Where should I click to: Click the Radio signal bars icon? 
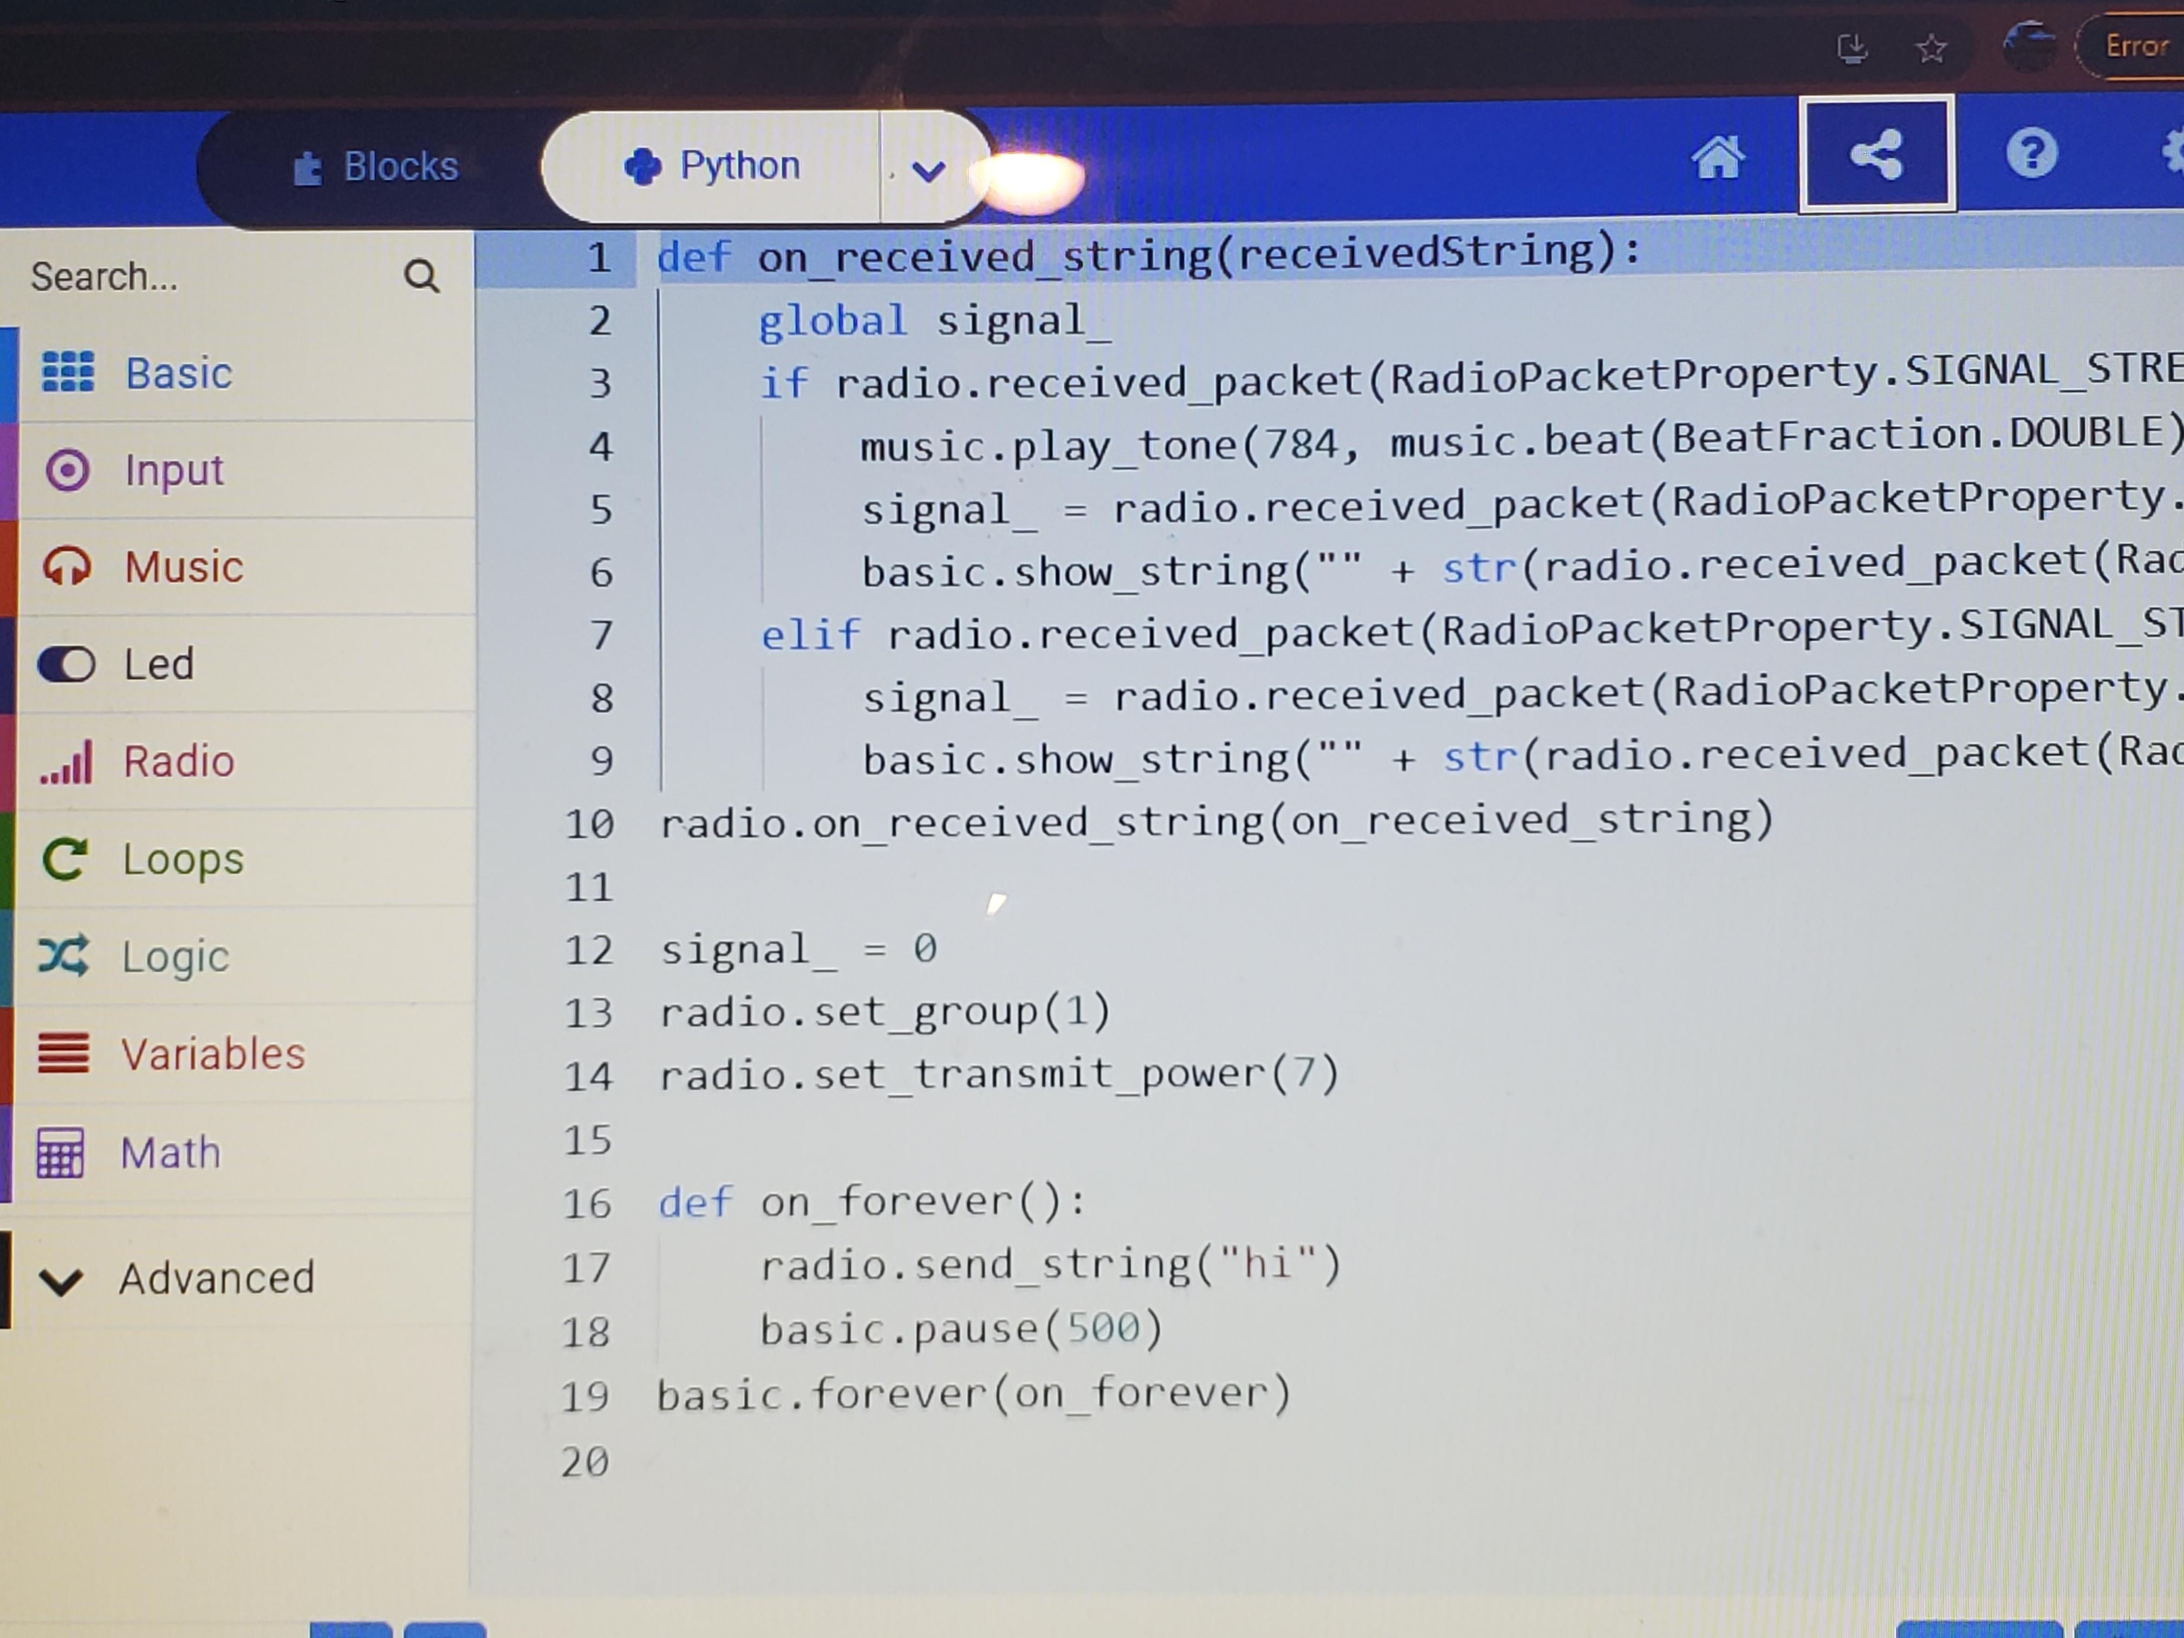point(65,762)
